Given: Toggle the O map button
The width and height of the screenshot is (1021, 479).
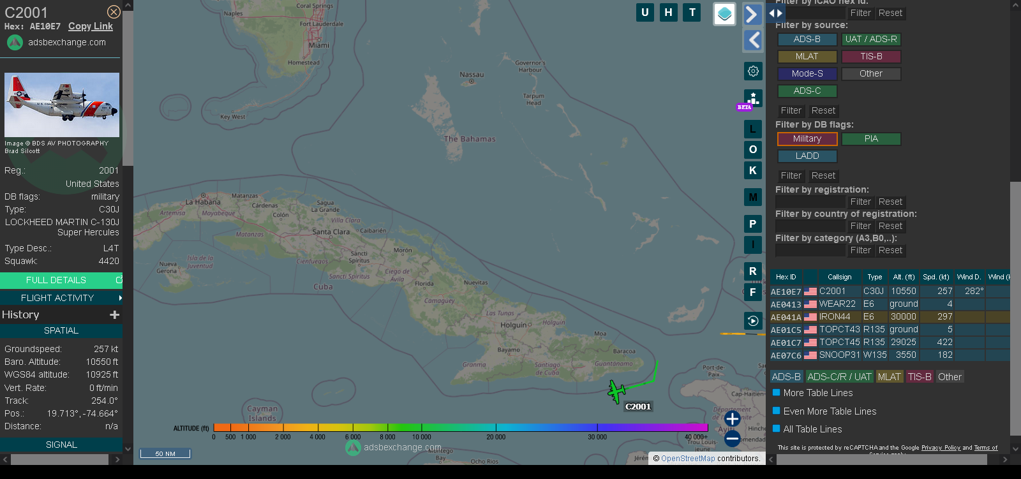Looking at the screenshot, I should point(753,149).
